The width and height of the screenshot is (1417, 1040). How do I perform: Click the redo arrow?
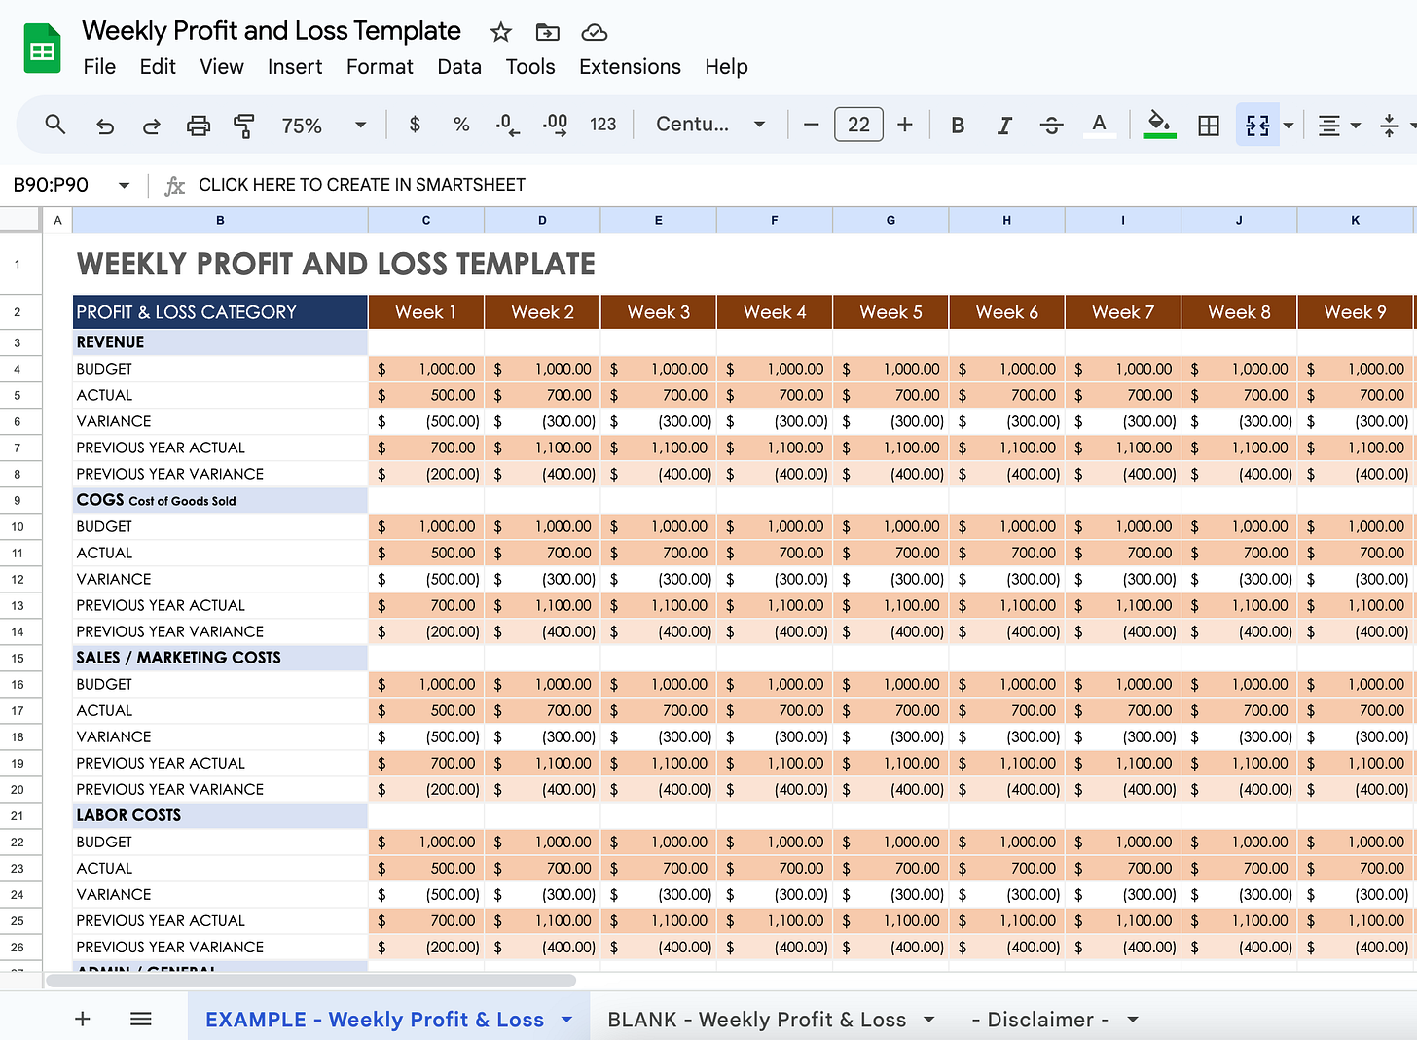[x=152, y=125]
